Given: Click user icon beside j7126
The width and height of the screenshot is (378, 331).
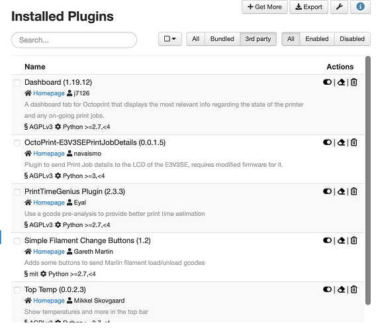Looking at the screenshot, I should tap(70, 93).
